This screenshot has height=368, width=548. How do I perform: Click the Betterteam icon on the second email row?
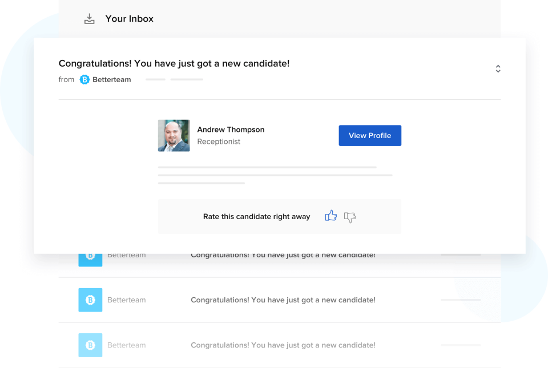pos(90,300)
